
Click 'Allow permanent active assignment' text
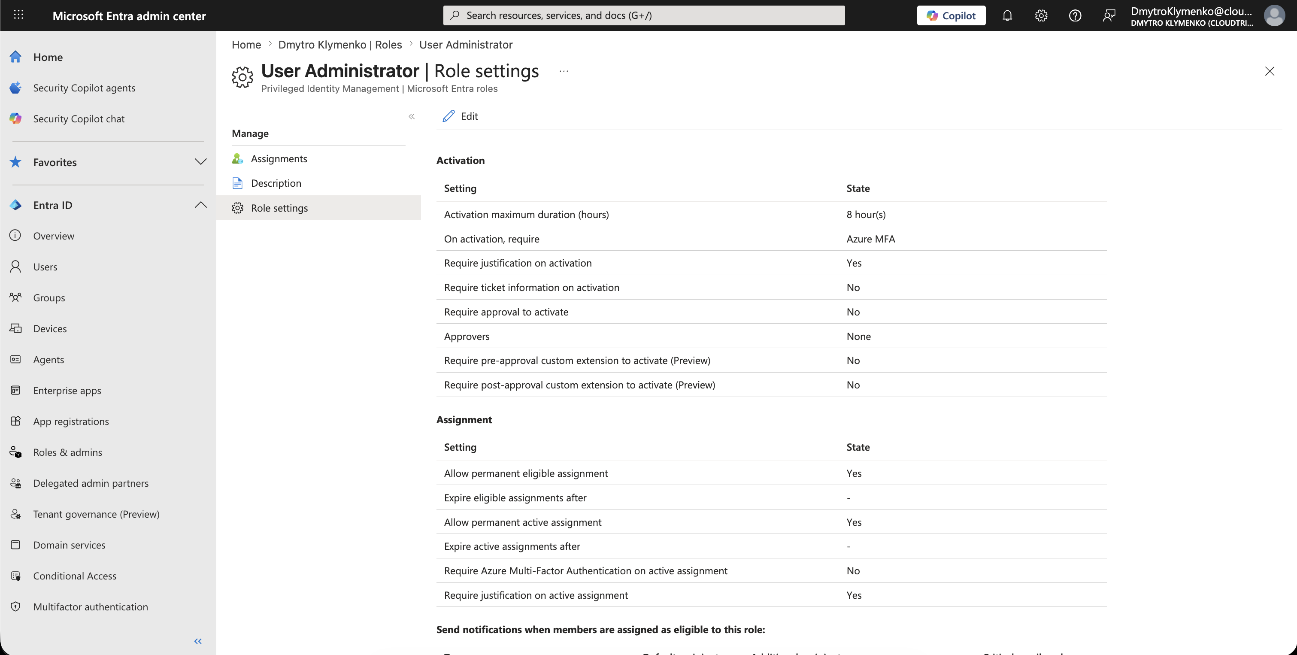523,522
